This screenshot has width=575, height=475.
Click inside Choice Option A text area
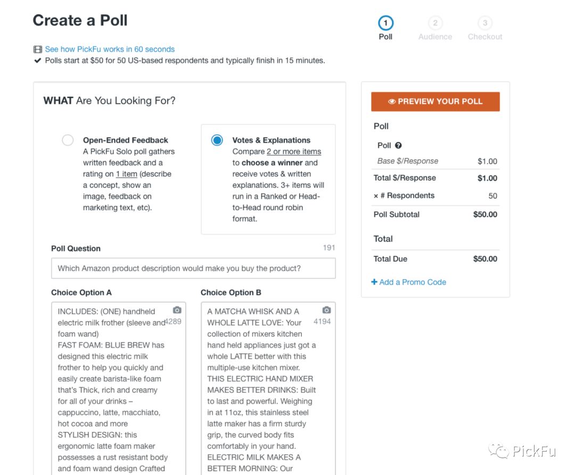(118, 389)
